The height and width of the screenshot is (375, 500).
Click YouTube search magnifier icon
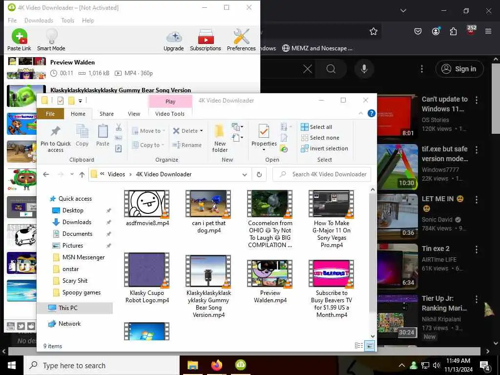coord(331,69)
